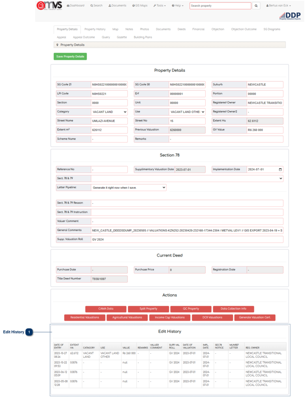Go to the Building Plans tab
This screenshot has height=399, width=305.
click(x=143, y=37)
